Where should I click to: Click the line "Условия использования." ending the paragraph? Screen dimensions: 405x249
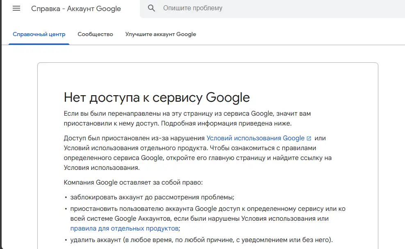[102, 167]
